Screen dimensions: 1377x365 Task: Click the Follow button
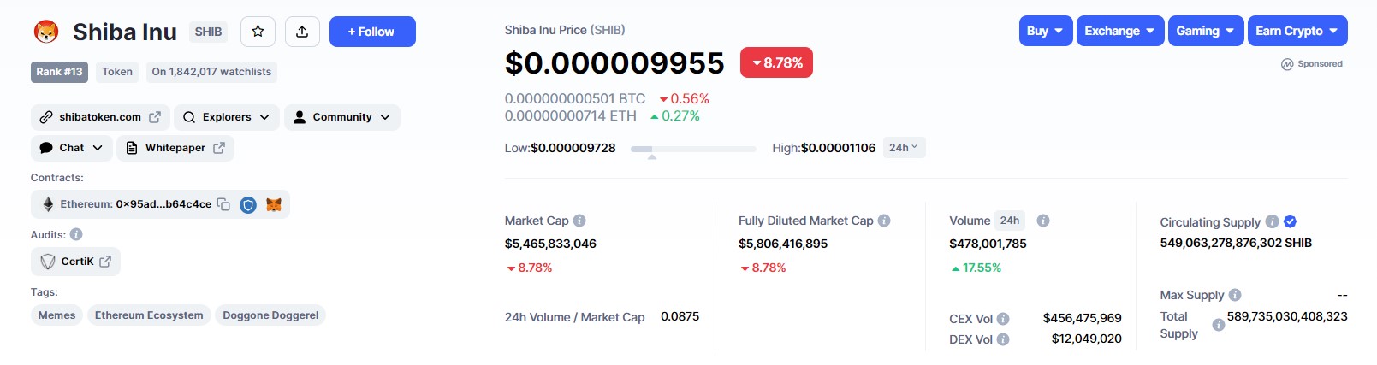(x=372, y=32)
